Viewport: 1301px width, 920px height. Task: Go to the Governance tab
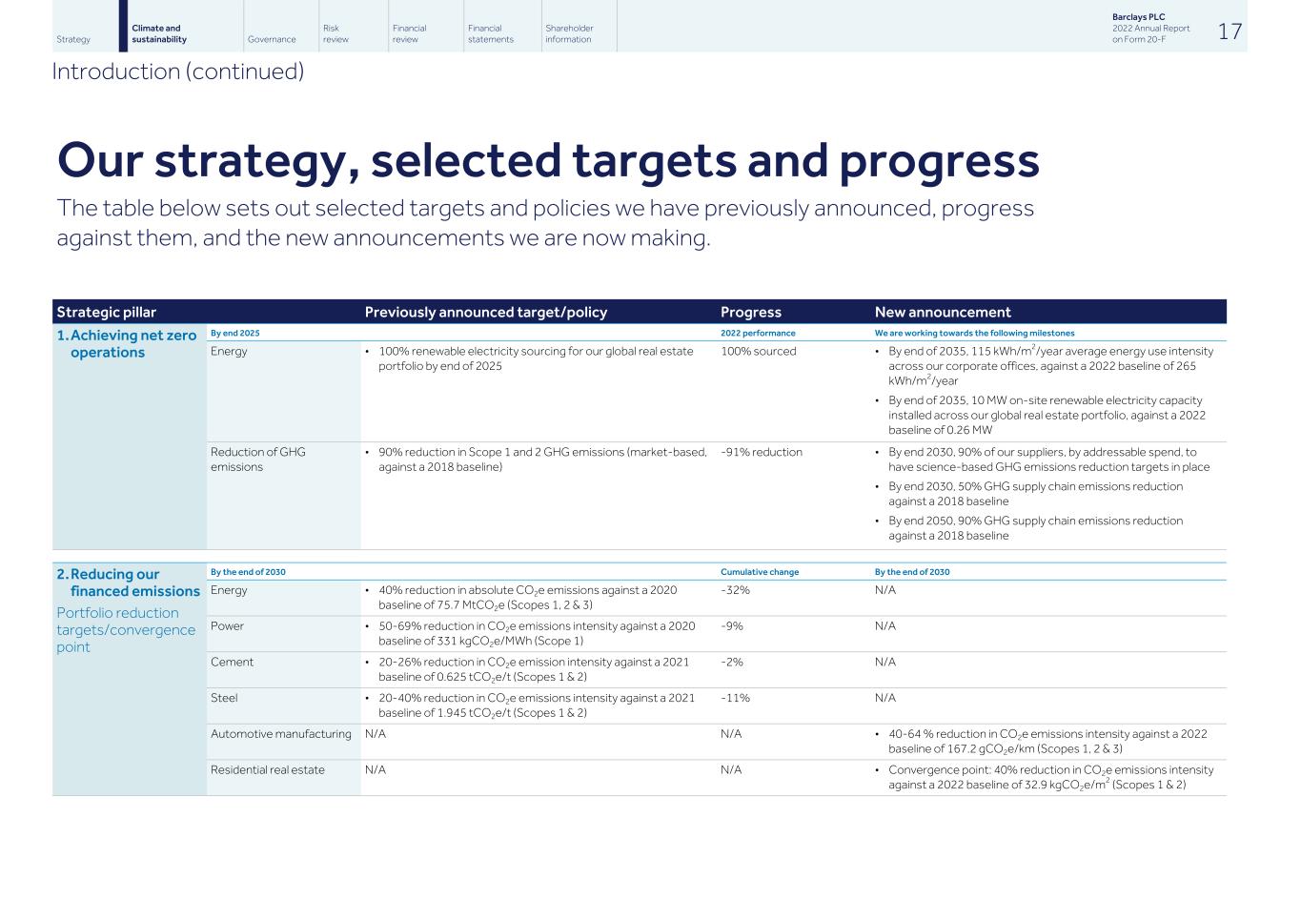coord(272,39)
